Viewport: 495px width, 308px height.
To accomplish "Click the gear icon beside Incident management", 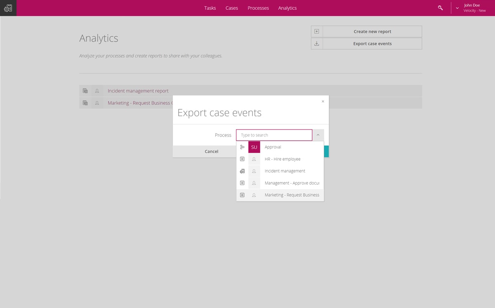I will pyautogui.click(x=242, y=171).
